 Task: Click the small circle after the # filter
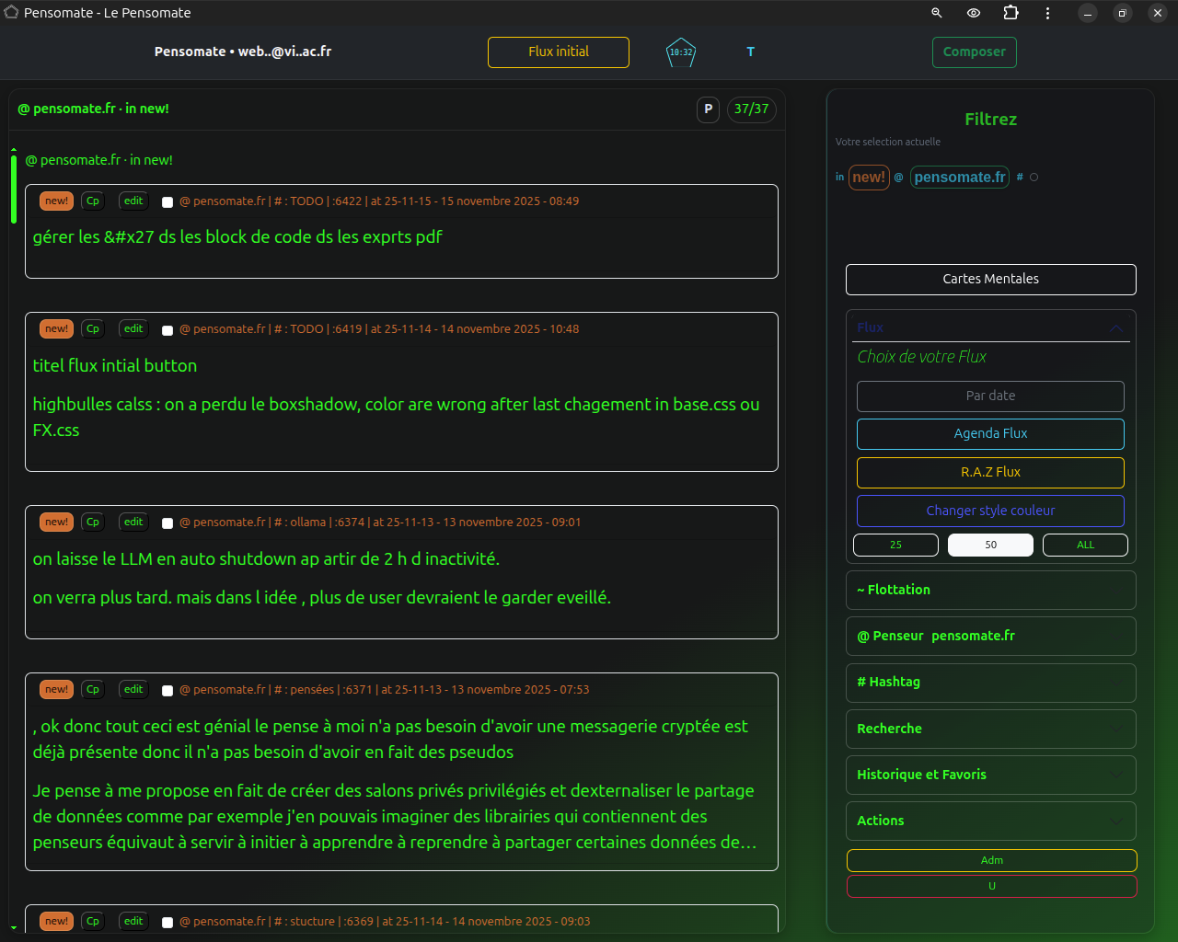pyautogui.click(x=1034, y=178)
